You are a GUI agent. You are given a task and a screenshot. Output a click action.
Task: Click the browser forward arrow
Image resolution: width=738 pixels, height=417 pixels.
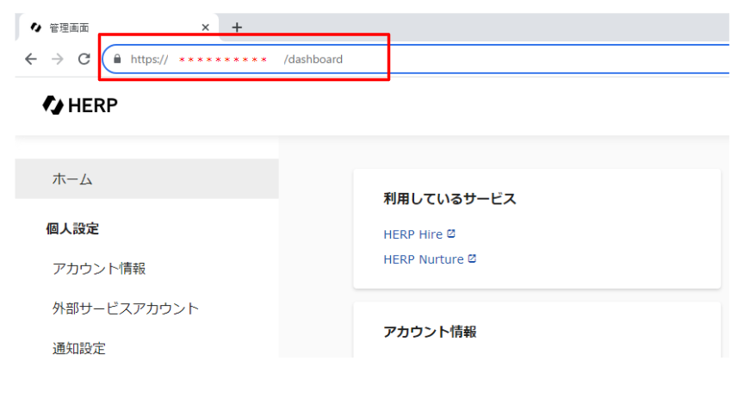pos(58,59)
